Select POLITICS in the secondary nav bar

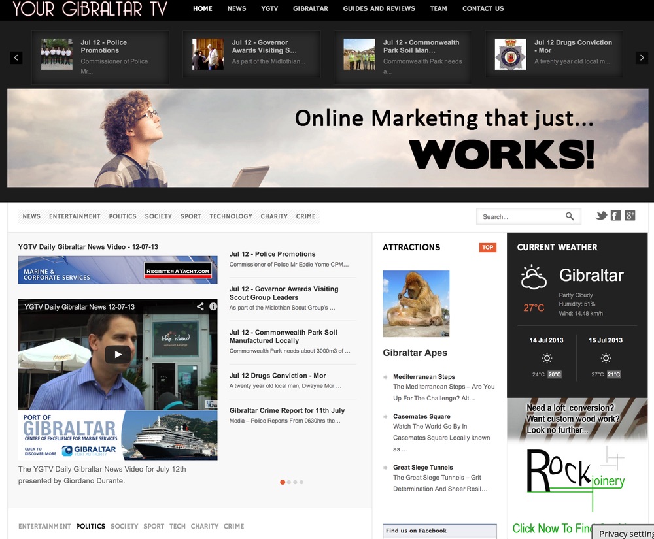pos(123,216)
